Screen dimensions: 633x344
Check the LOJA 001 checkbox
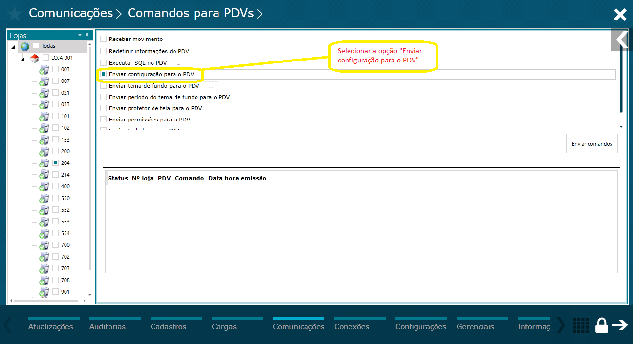(46, 58)
